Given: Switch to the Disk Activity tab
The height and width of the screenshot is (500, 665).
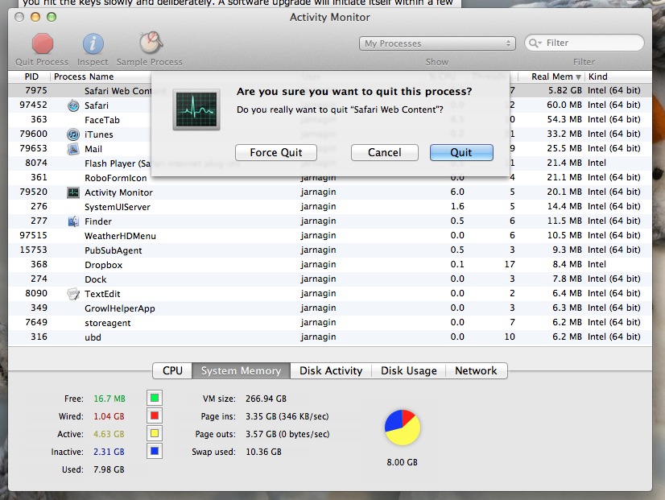Looking at the screenshot, I should point(331,370).
